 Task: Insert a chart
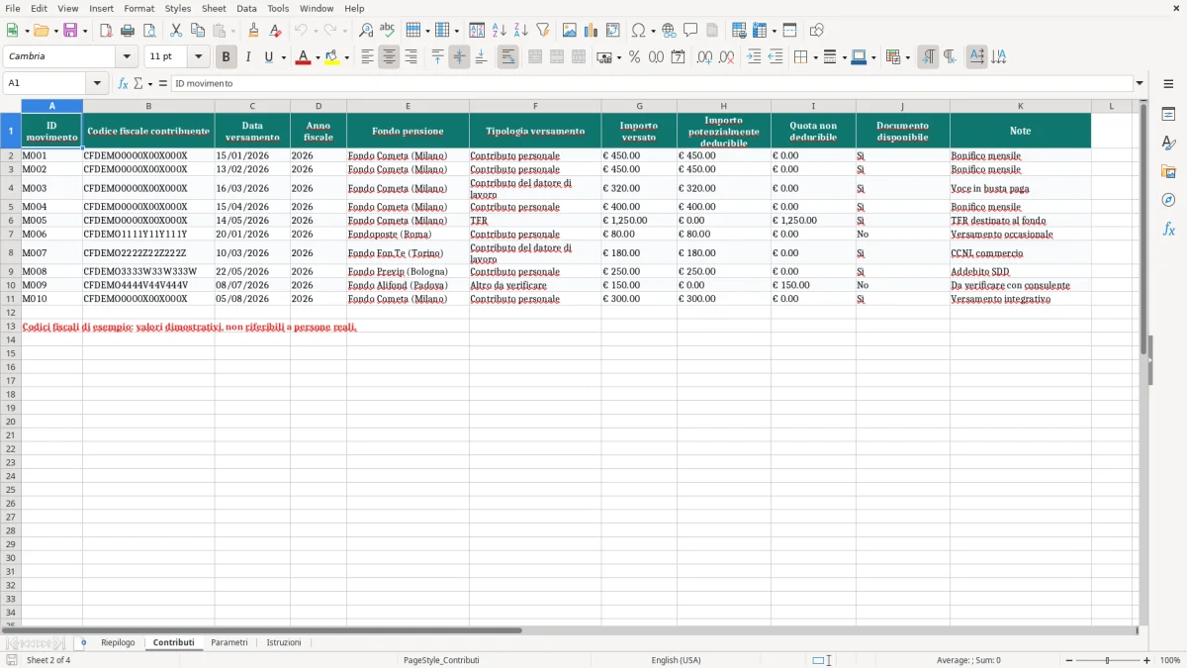[592, 31]
